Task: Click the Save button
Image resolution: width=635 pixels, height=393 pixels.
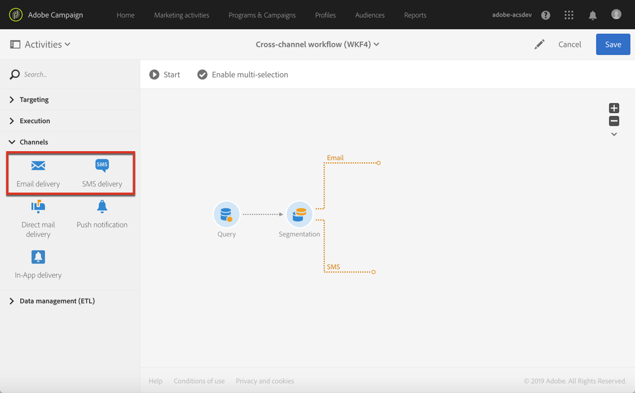Action: tap(613, 44)
